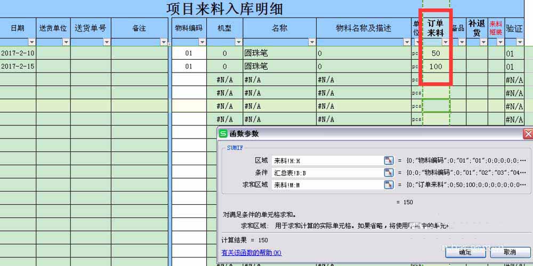Open the 名称 column filter dropdown
Screen dimensions: 533x266
(311, 42)
